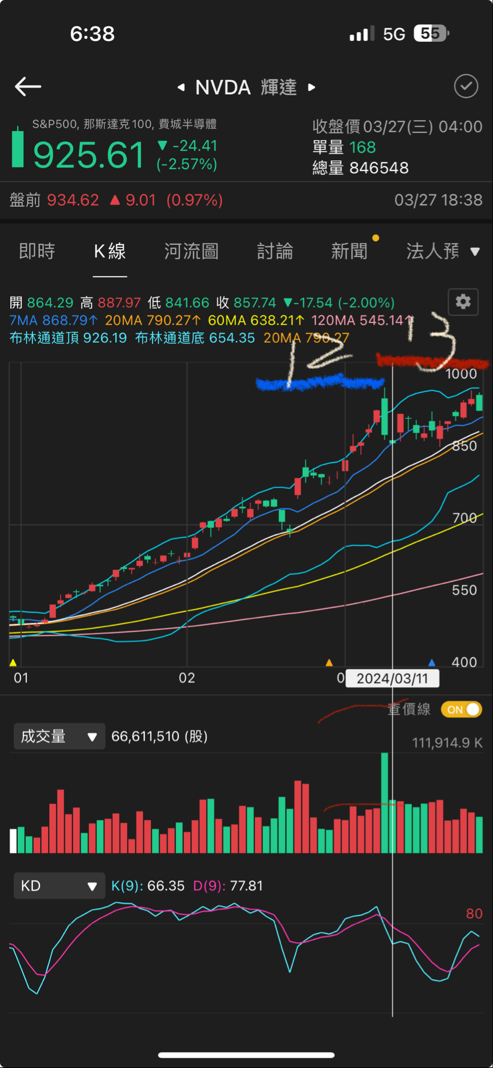Tap the 低 841.66 low price
Image resolution: width=493 pixels, height=1068 pixels.
tap(178, 303)
